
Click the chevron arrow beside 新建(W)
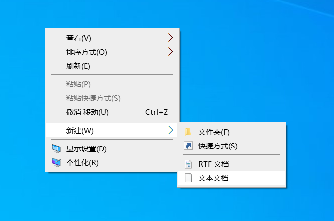pyautogui.click(x=170, y=130)
